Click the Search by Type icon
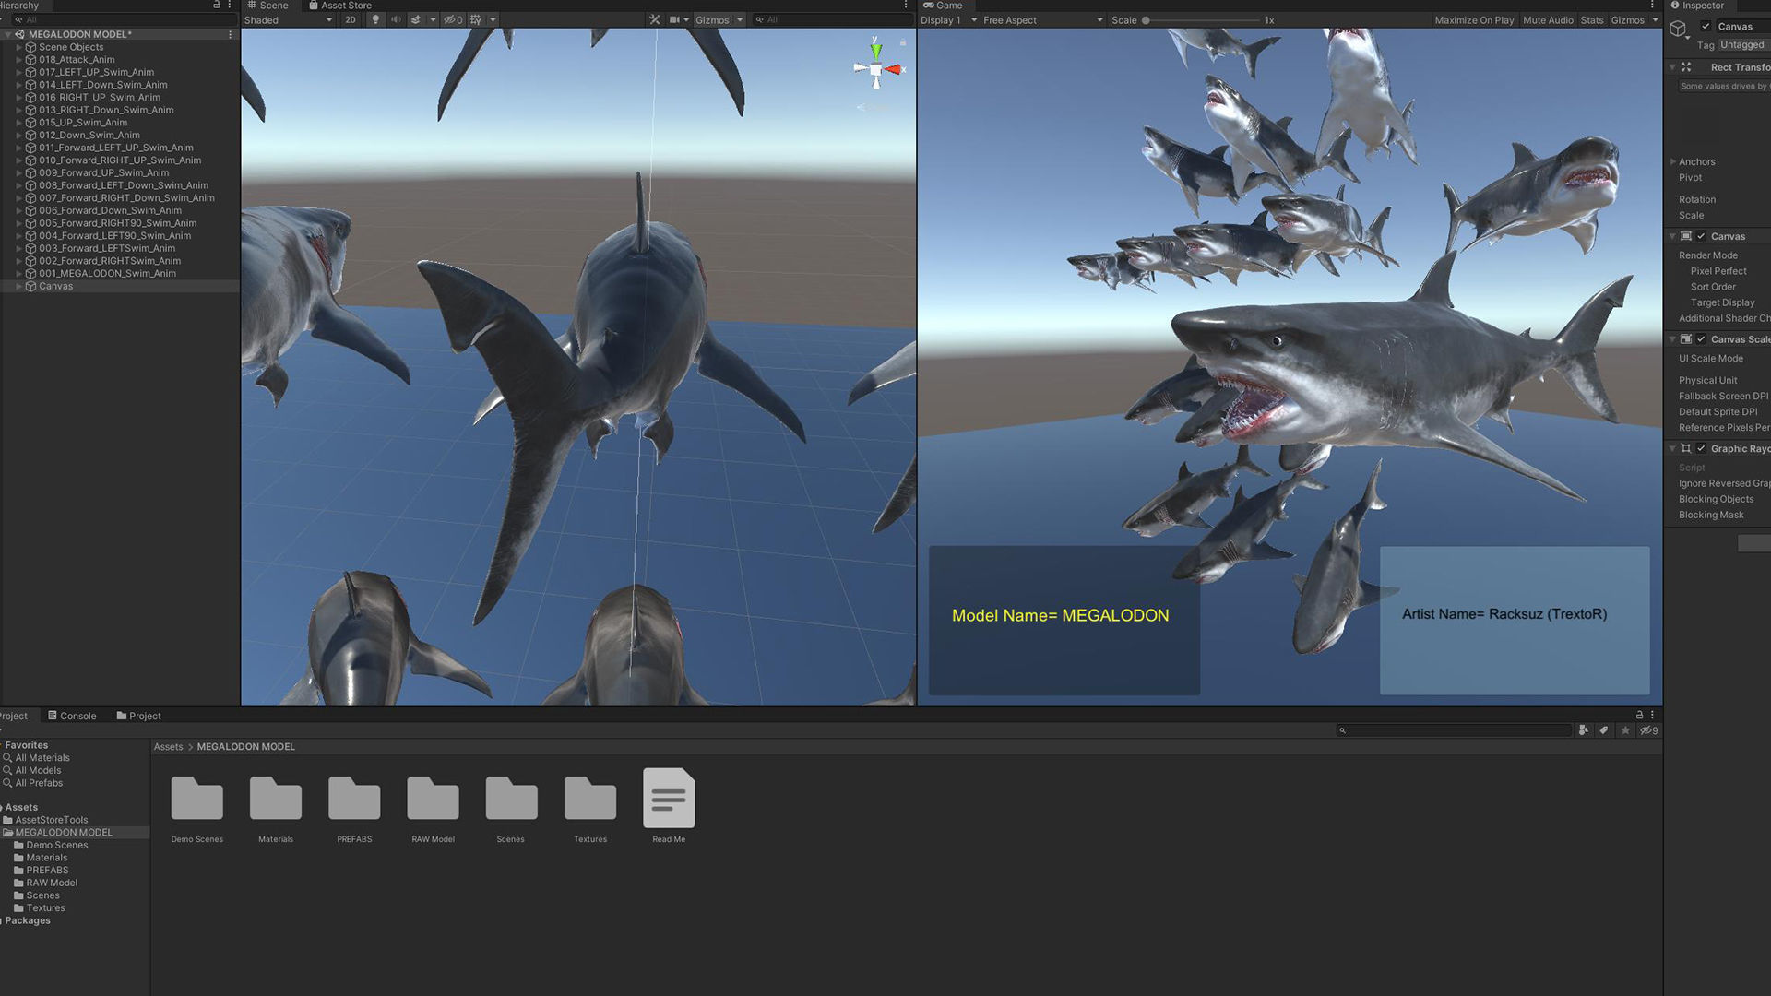This screenshot has width=1771, height=996. (1584, 730)
